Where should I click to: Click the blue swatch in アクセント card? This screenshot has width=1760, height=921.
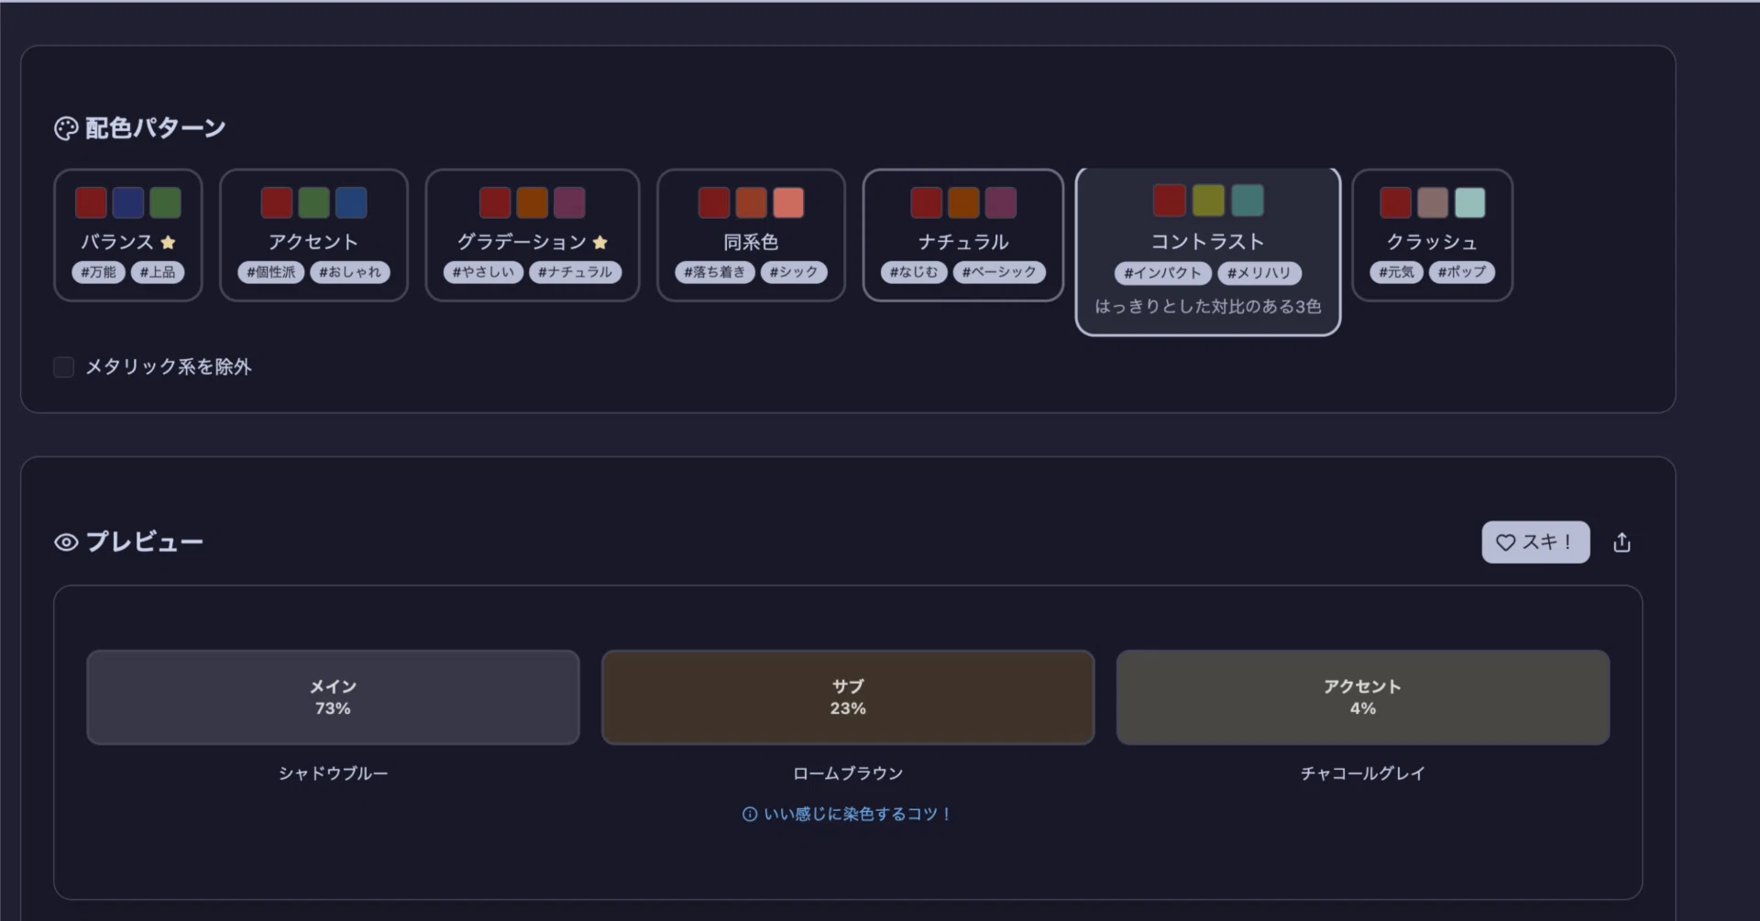(x=351, y=203)
